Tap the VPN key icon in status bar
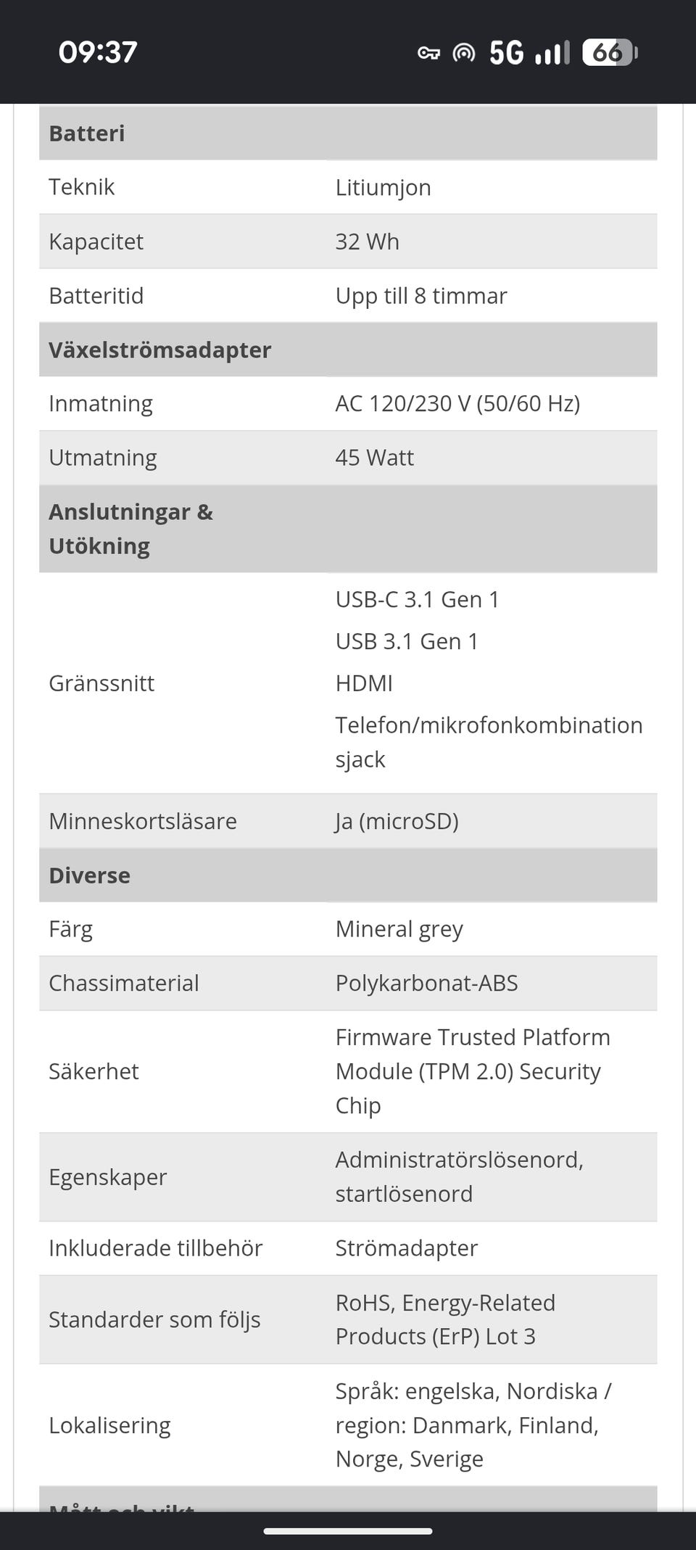 coord(428,53)
